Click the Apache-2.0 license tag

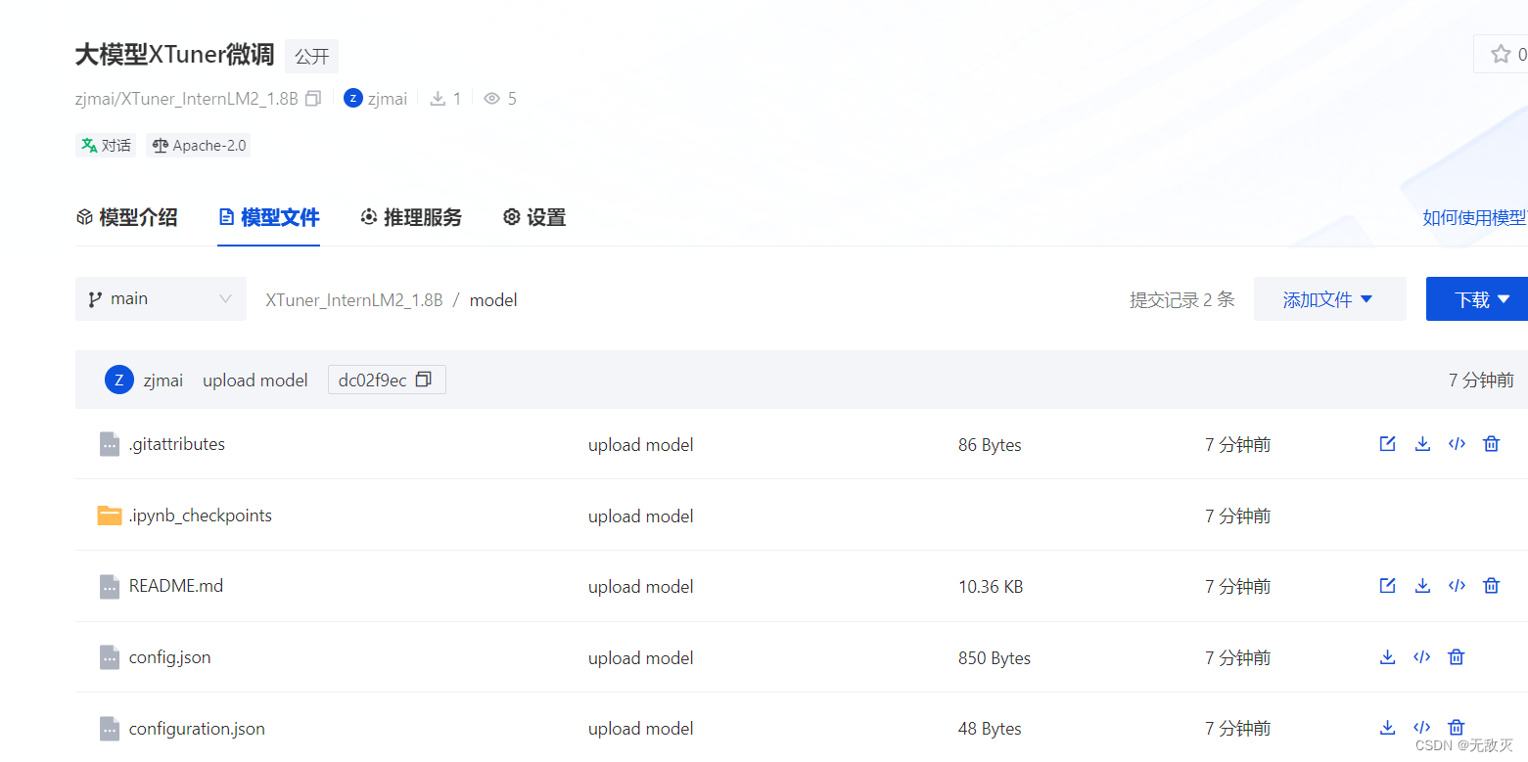tap(199, 145)
